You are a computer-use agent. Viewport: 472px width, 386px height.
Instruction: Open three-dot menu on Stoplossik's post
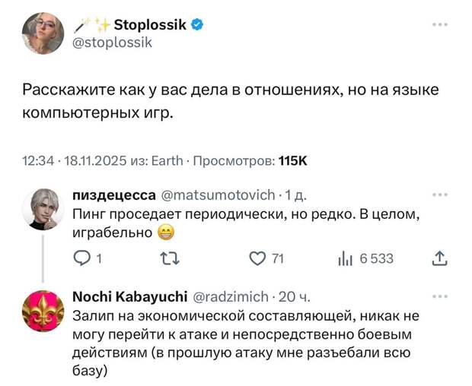click(x=439, y=24)
